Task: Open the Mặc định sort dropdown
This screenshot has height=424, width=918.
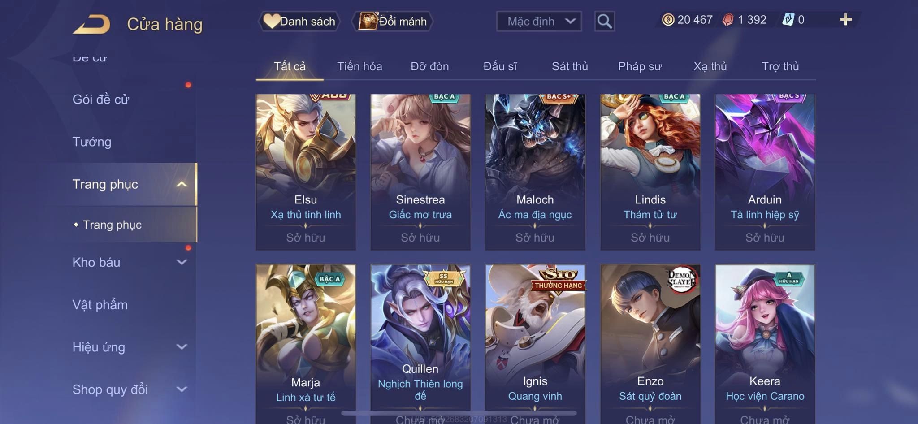Action: [539, 21]
